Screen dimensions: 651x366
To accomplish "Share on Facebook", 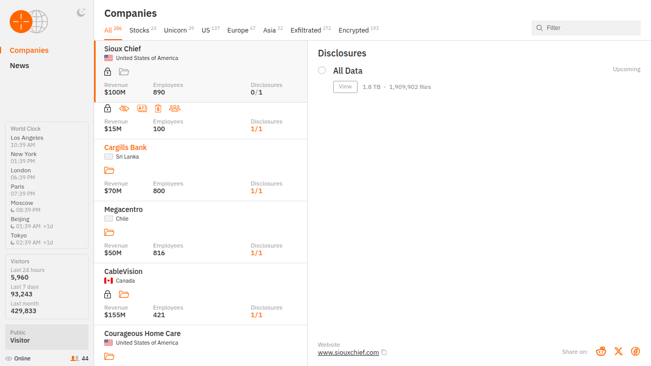I will [635, 351].
